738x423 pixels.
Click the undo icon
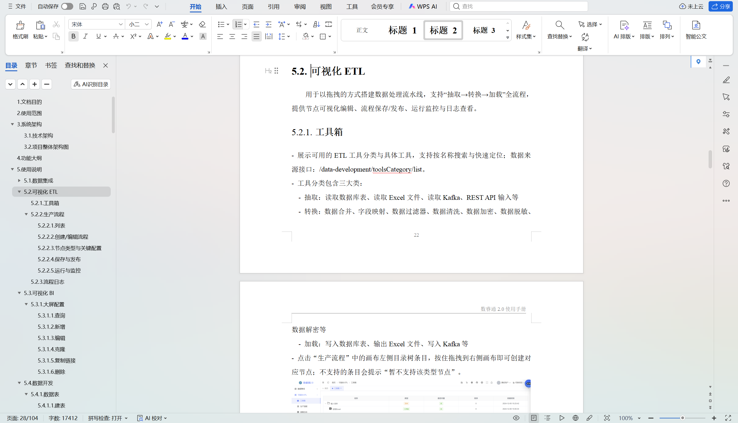click(128, 6)
